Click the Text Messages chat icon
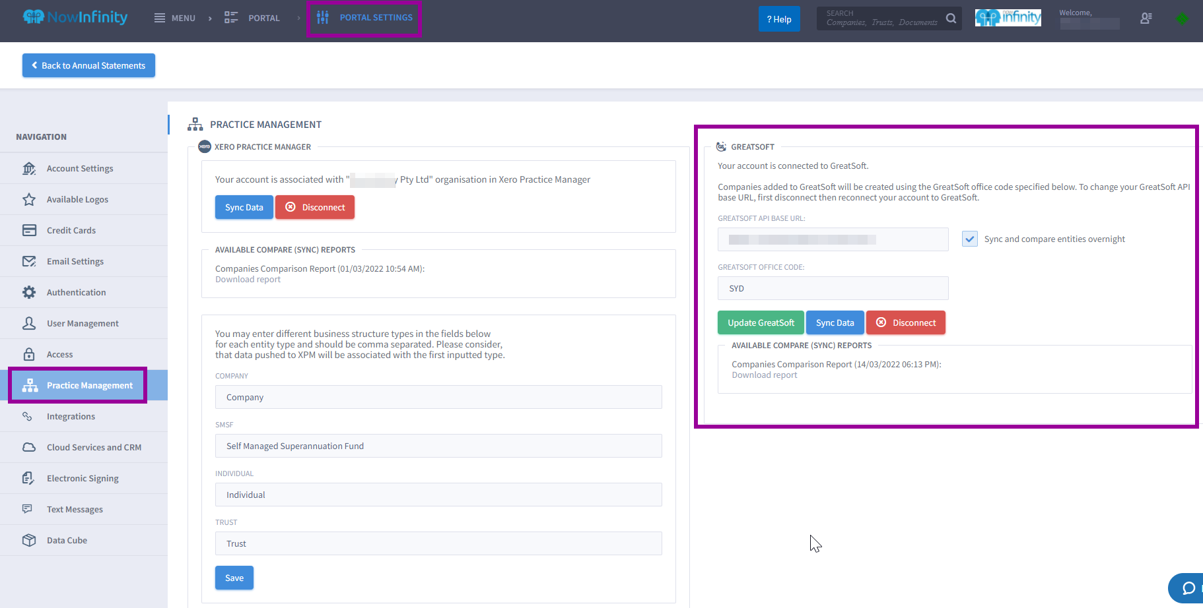The height and width of the screenshot is (608, 1203). (x=27, y=509)
